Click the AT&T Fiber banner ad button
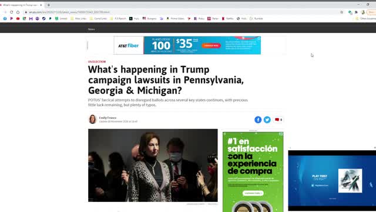Screen dimensions: 376x212 click(211, 45)
